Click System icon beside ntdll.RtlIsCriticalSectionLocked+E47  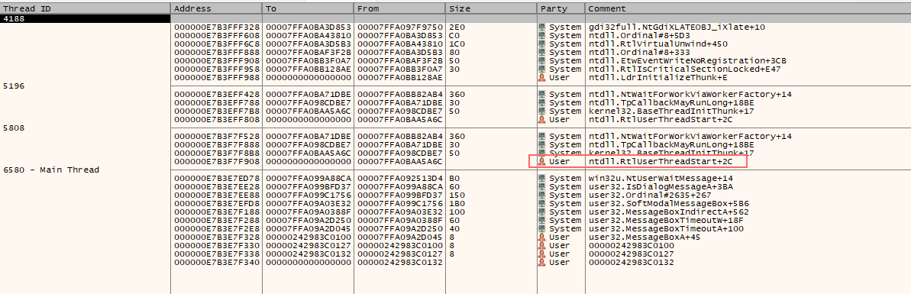click(543, 69)
